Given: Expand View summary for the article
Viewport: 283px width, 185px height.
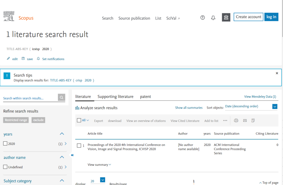Looking at the screenshot, I should (x=99, y=165).
